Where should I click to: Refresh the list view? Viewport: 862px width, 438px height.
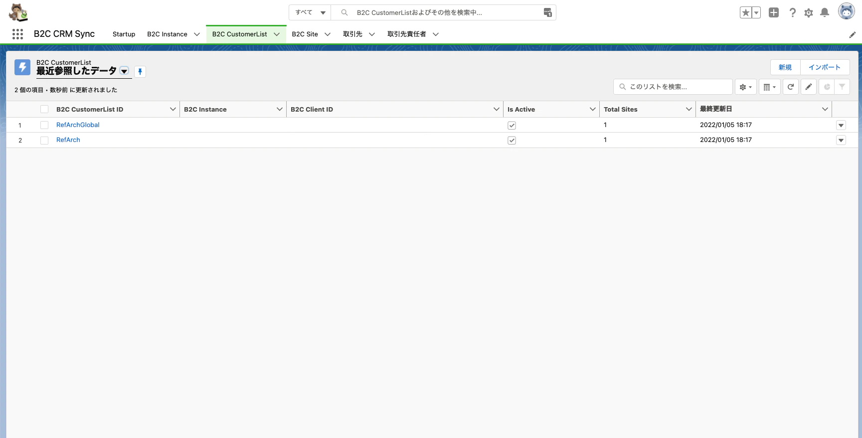(791, 87)
